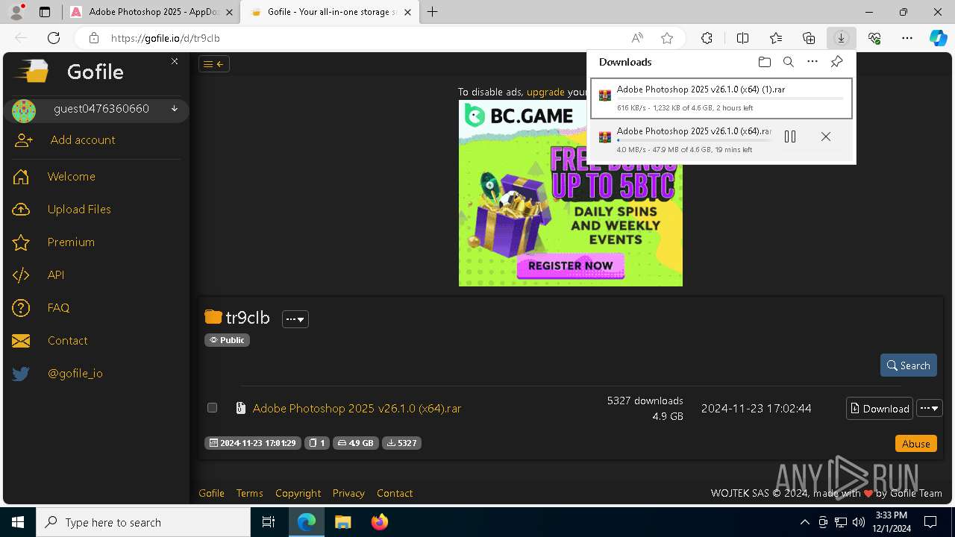Open file row options dropdown
The height and width of the screenshot is (537, 955).
tap(930, 409)
